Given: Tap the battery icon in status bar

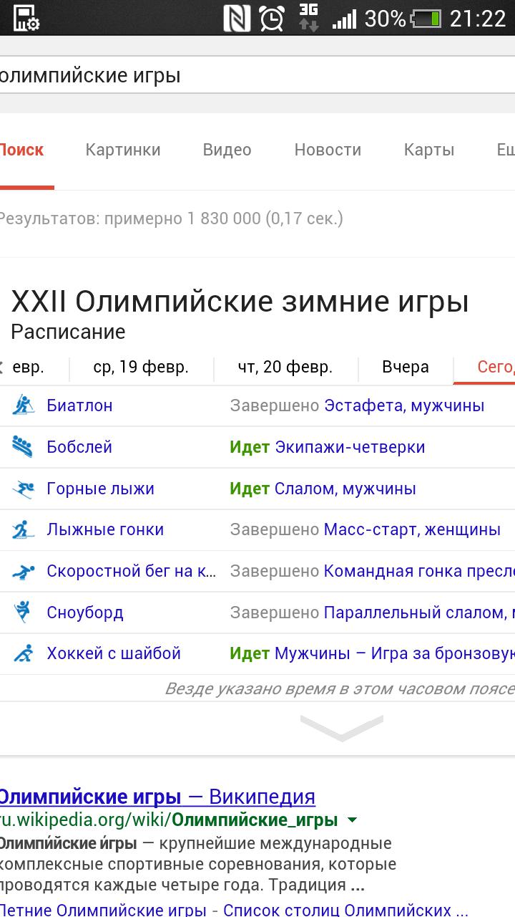Looking at the screenshot, I should pos(426,19).
